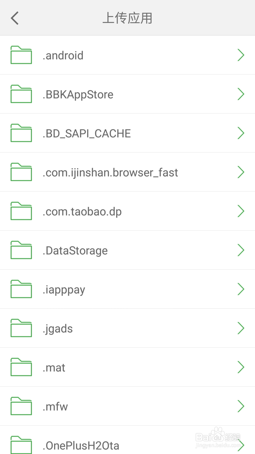The image size is (255, 454).
Task: Tap the .DataStorage folder icon
Action: click(21, 250)
